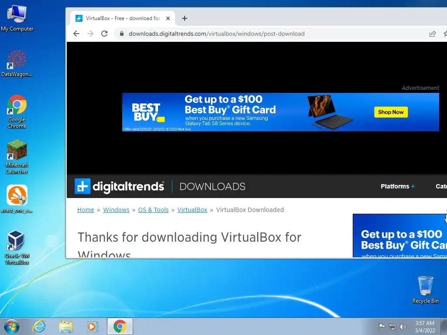Select Chrome in the taskbar
Image resolution: width=447 pixels, height=335 pixels.
120,326
